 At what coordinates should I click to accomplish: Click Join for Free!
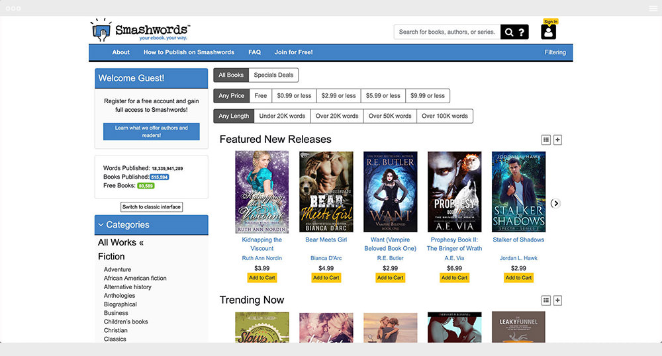point(293,52)
